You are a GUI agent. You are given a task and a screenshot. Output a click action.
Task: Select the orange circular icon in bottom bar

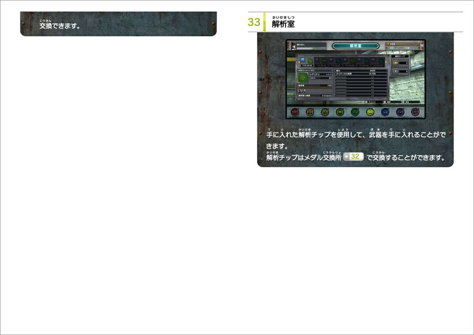[x=310, y=112]
